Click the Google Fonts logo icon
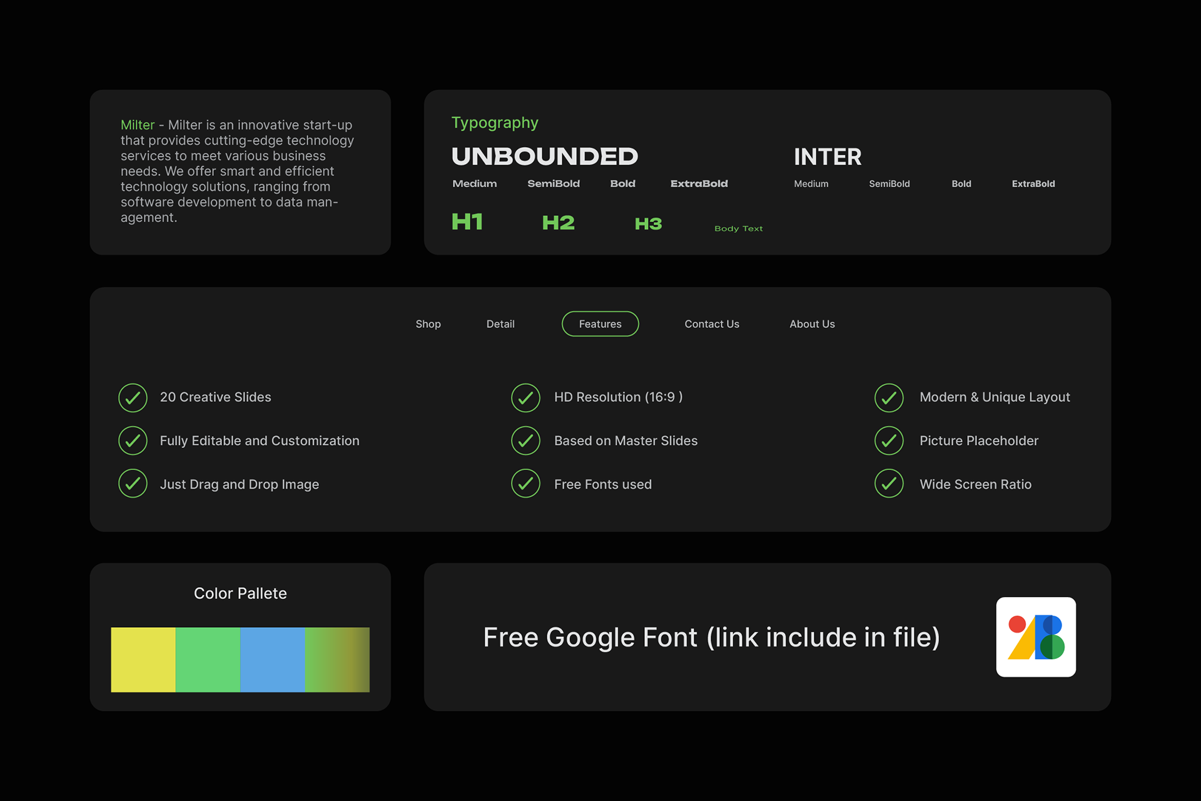 tap(1036, 636)
